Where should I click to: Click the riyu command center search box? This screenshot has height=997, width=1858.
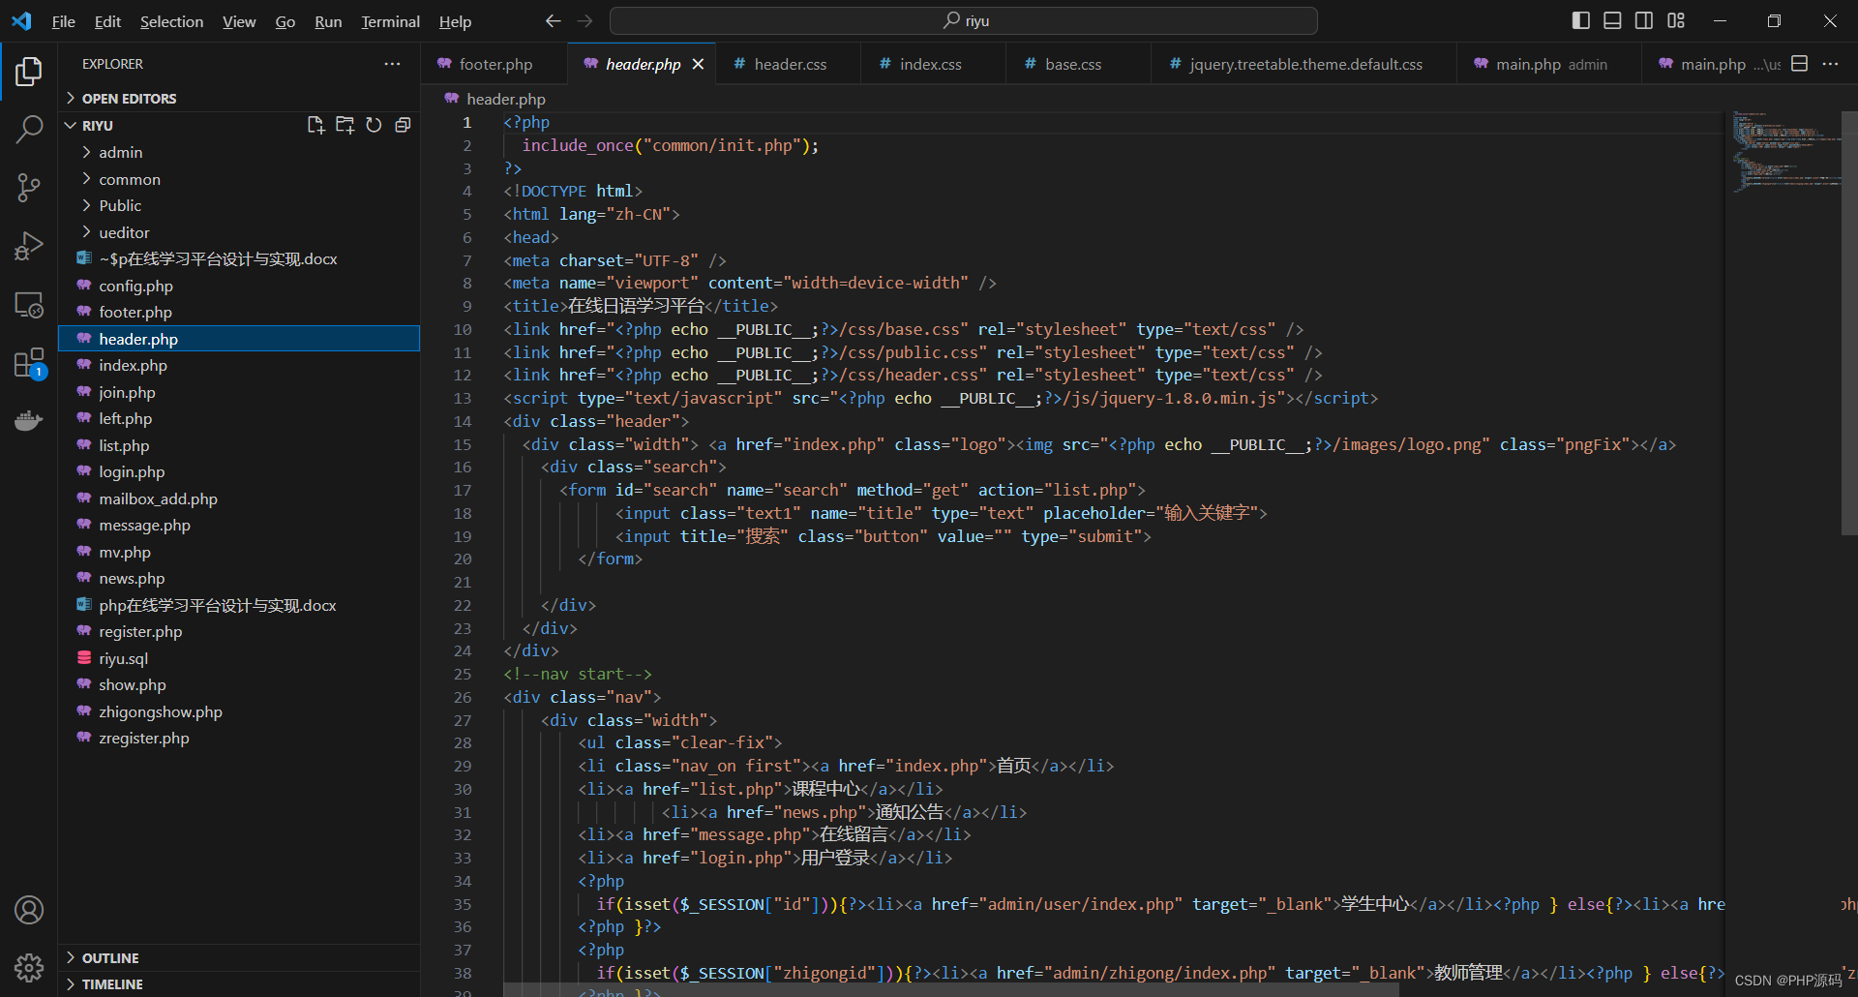pos(964,20)
